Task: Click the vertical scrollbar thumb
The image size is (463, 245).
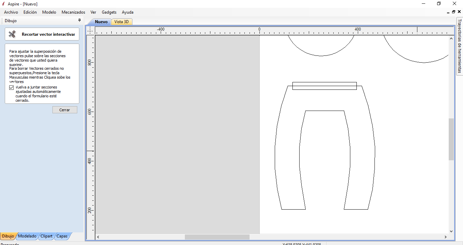Action: (x=451, y=139)
